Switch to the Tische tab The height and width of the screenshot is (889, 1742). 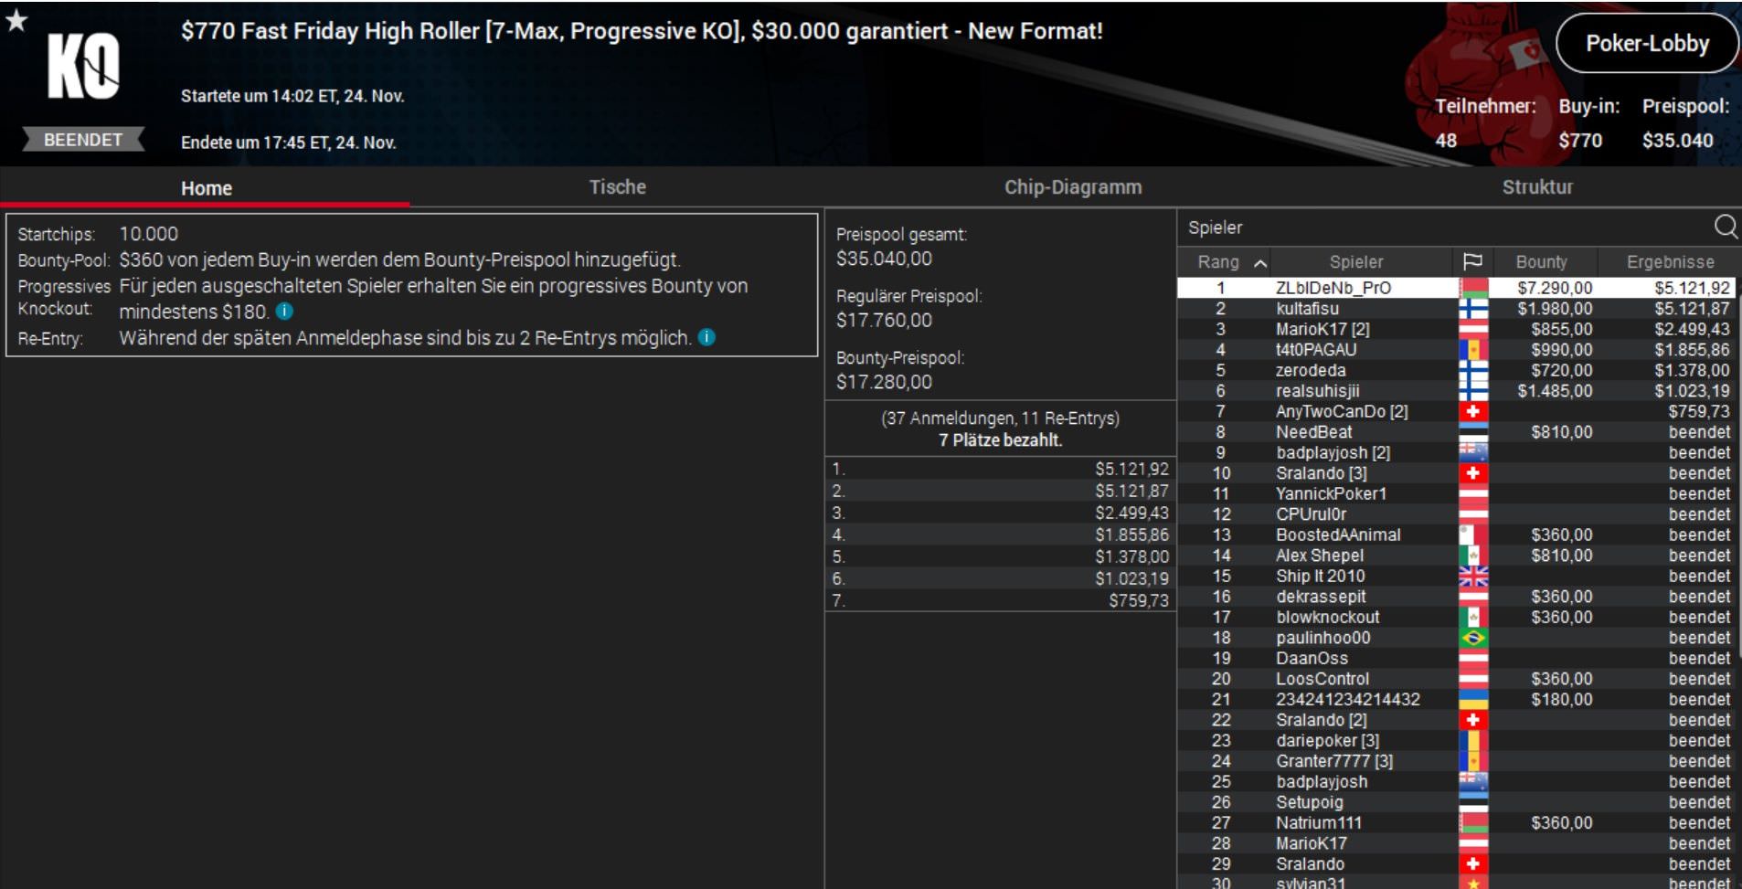[617, 187]
